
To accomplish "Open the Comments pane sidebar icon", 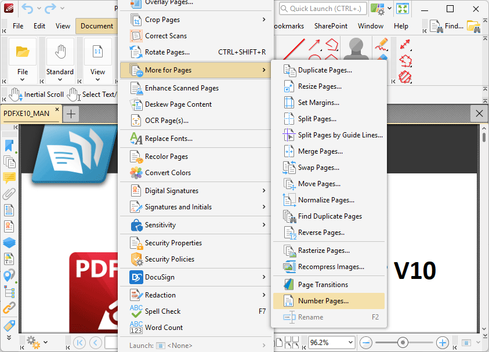I will point(9,177).
